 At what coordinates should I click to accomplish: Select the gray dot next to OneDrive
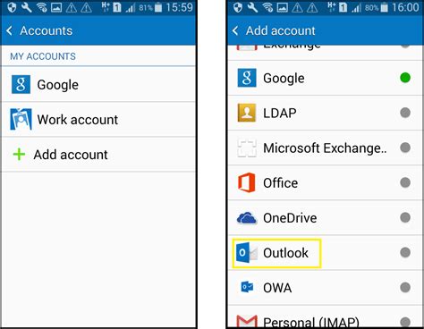405,217
